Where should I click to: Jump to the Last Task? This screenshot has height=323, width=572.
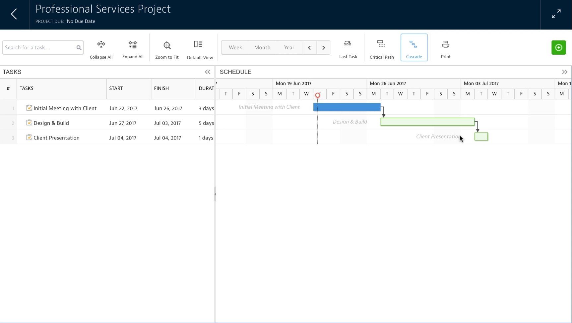[x=348, y=43]
